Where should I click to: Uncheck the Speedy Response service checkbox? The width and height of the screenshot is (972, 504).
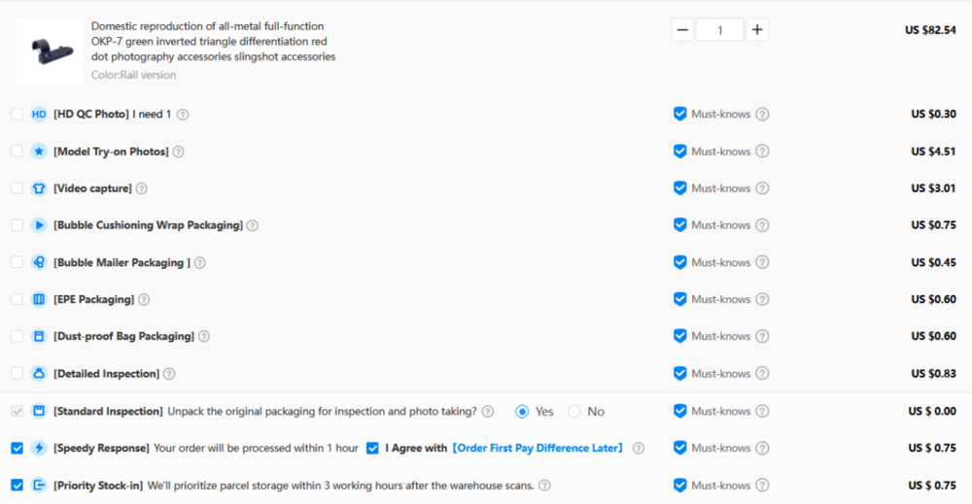(17, 449)
